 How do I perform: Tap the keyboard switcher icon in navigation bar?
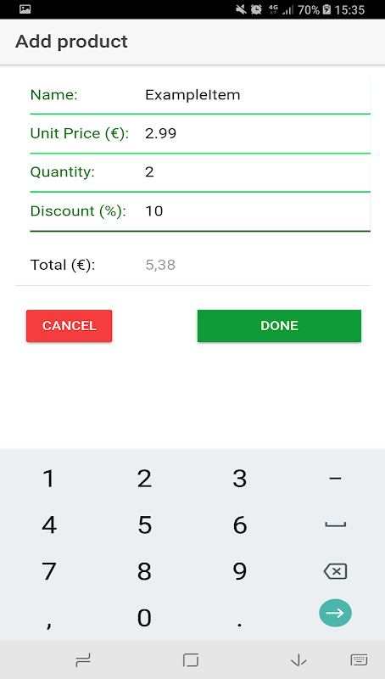coord(359,660)
